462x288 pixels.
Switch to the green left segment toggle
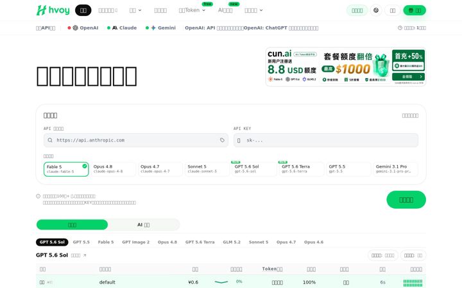click(72, 225)
